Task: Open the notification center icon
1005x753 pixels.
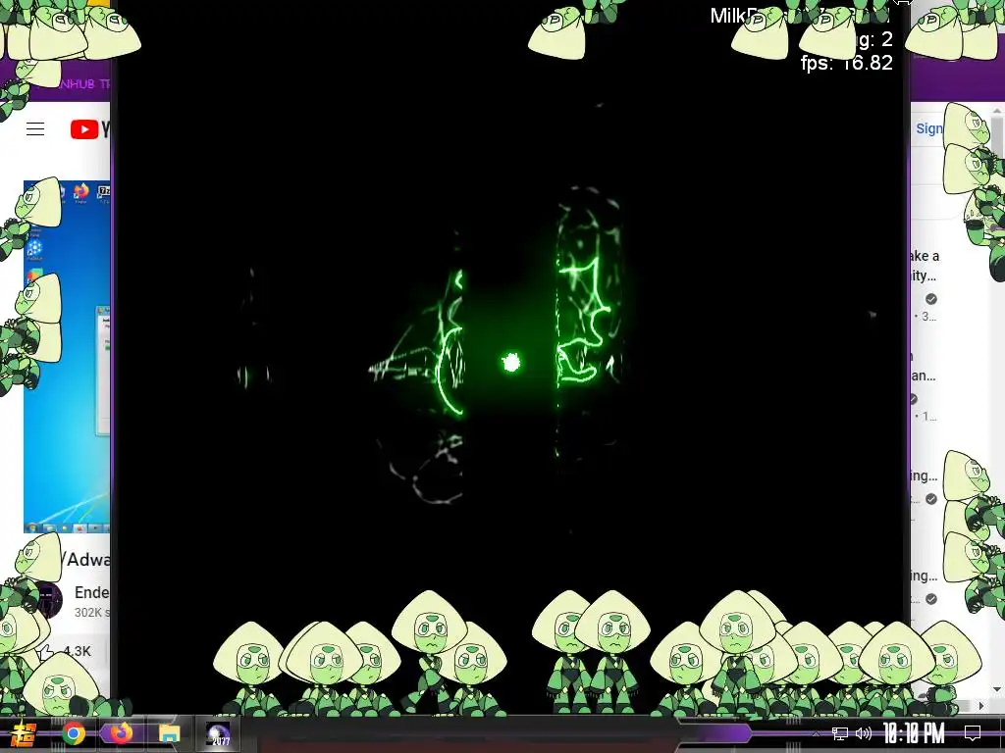Action: 973,733
